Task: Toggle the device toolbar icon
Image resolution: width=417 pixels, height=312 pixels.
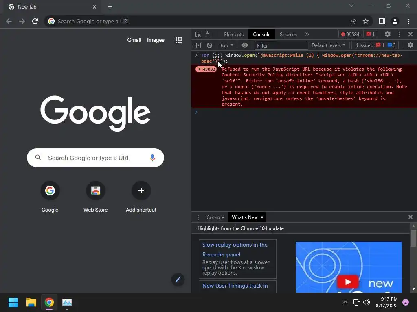Action: (209, 34)
